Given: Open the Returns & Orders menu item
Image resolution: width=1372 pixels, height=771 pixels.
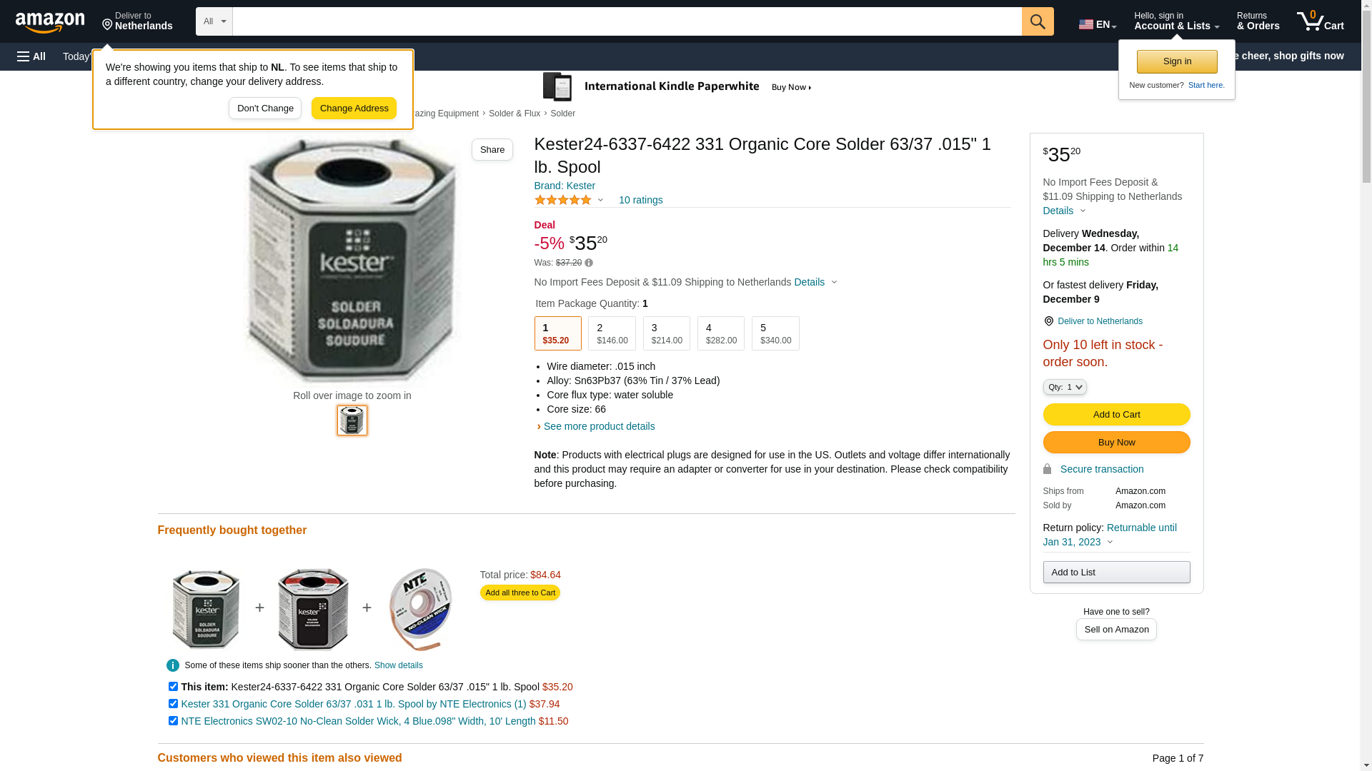Looking at the screenshot, I should tap(1258, 21).
